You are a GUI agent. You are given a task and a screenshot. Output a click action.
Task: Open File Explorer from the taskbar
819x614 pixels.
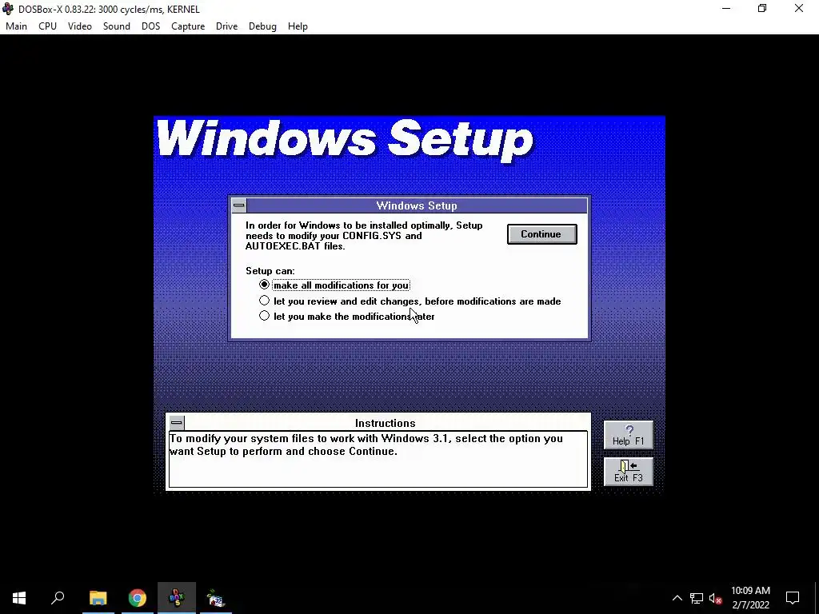tap(98, 598)
